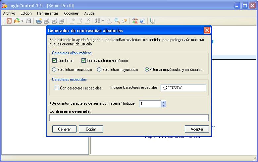Open the Ayuda menu
Viewport: 258px width, 162px height.
(x=89, y=13)
